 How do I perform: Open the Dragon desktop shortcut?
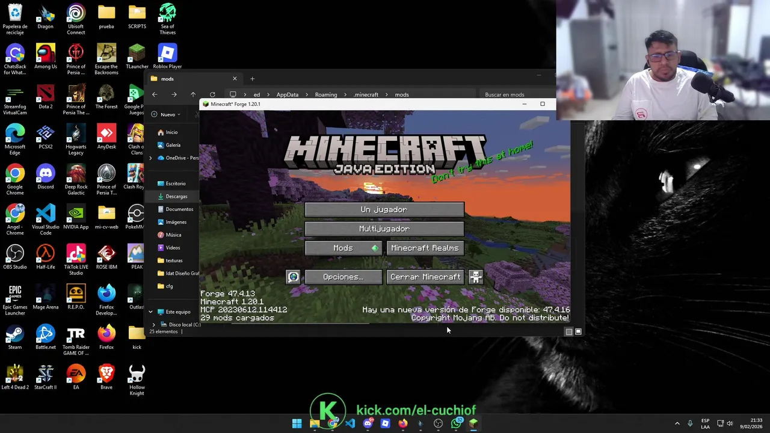pyautogui.click(x=45, y=17)
